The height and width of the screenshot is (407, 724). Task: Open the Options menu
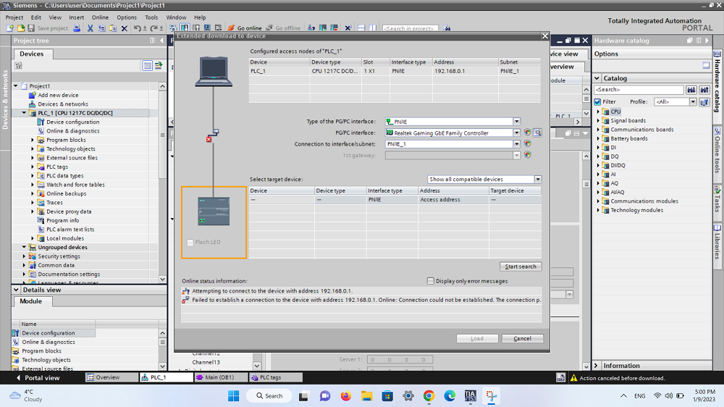tap(127, 17)
